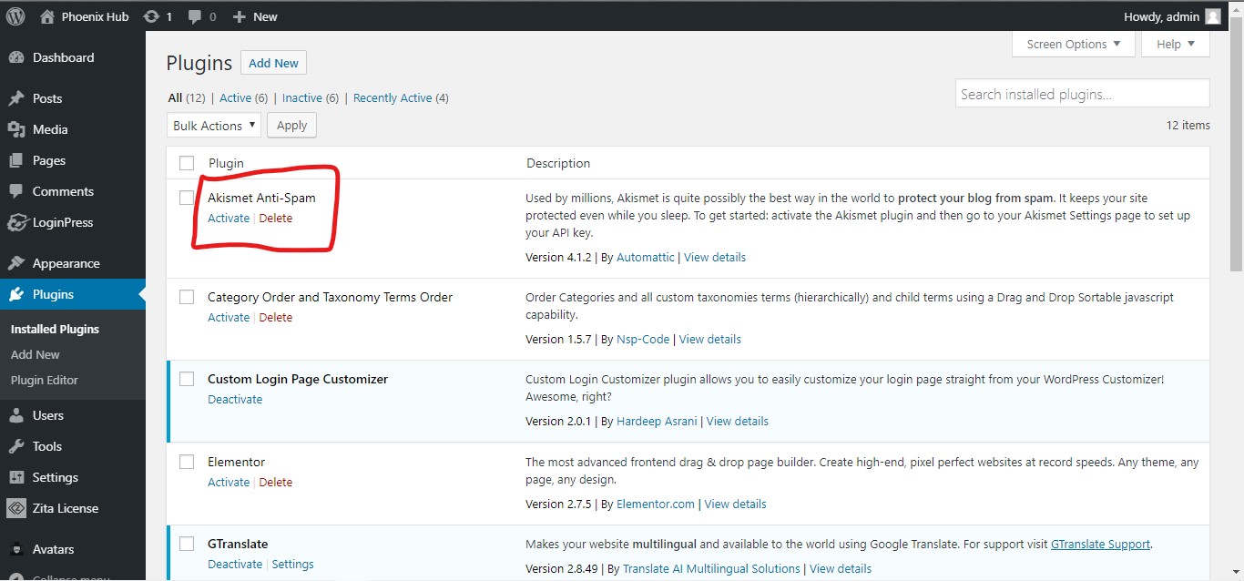This screenshot has height=581, width=1244.
Task: Delete Category Order and Taxonomy Terms Order
Action: point(276,317)
